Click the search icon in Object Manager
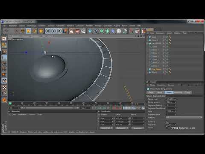The height and width of the screenshot is (154, 205). click(196, 33)
